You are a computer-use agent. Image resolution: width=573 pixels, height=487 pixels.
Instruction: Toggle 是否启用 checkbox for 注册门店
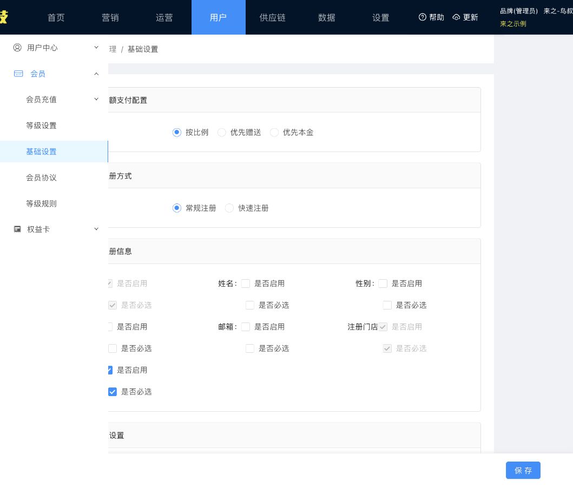click(383, 327)
